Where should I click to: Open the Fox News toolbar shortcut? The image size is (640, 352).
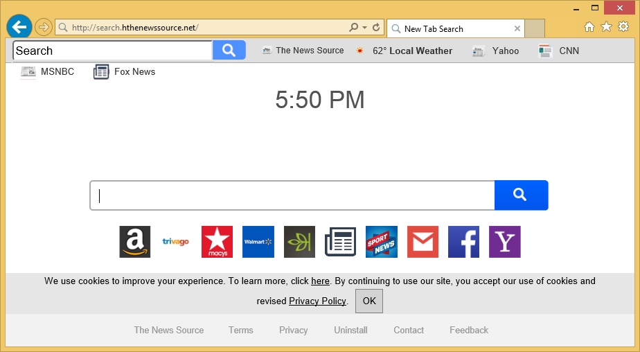coord(125,72)
